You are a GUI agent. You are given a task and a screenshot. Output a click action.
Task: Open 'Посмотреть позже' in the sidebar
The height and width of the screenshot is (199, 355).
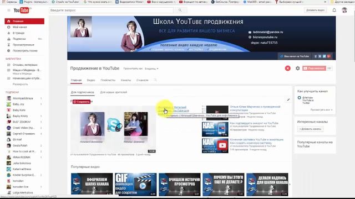pos(24,50)
